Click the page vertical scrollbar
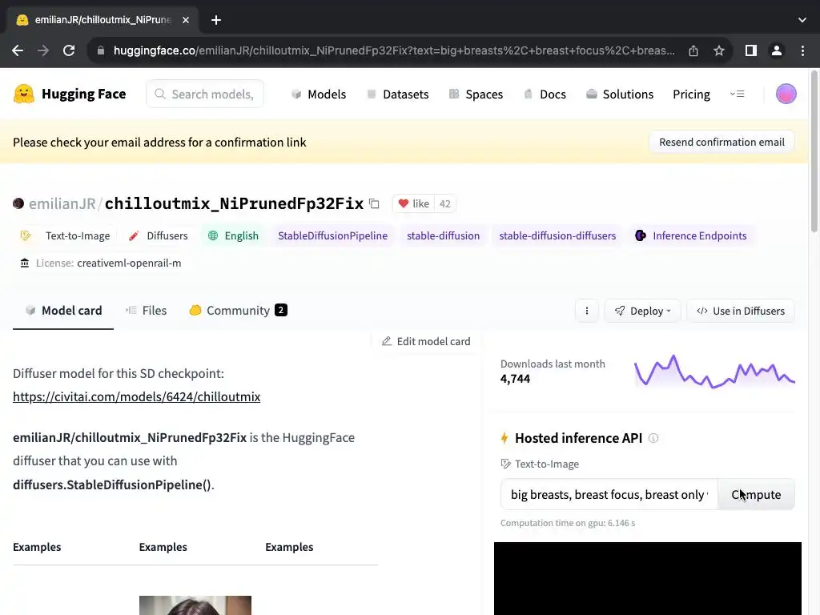820x615 pixels. coord(814,151)
